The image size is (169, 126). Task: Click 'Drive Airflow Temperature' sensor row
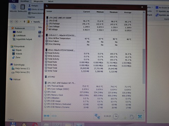[89, 38]
